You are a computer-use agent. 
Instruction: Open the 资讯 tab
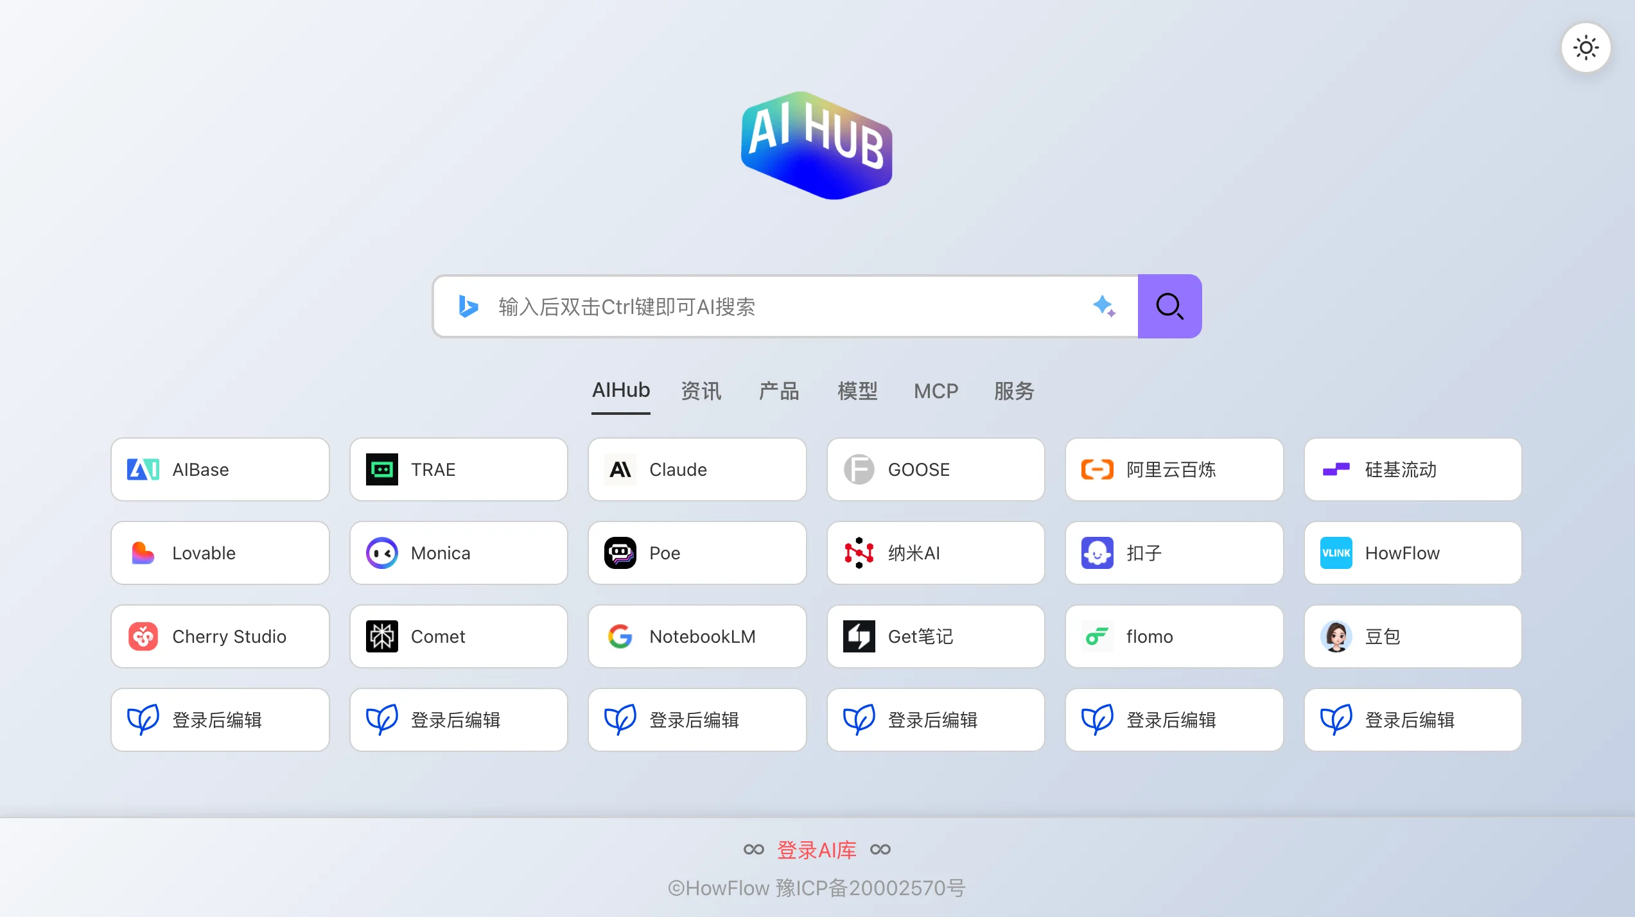tap(701, 392)
